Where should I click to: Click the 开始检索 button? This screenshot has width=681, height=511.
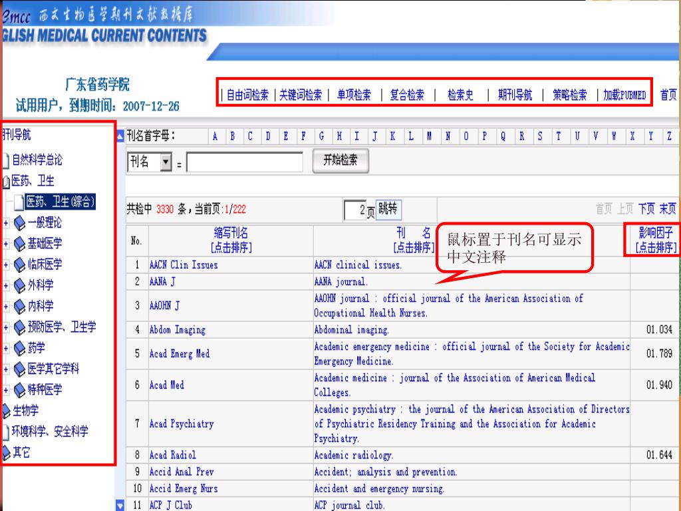pyautogui.click(x=340, y=160)
